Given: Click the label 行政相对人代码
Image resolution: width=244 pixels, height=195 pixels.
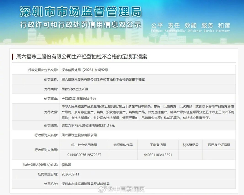Looking at the screenshot, I should 46,150.
